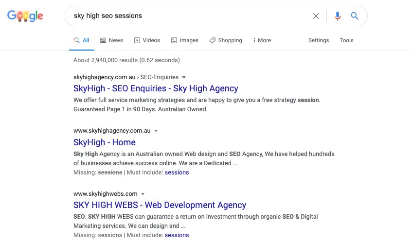
Task: Click the blue magnifier search icon
Action: (x=355, y=16)
